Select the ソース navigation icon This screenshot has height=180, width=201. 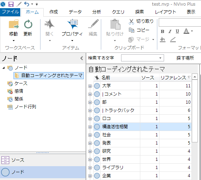pos(5,160)
